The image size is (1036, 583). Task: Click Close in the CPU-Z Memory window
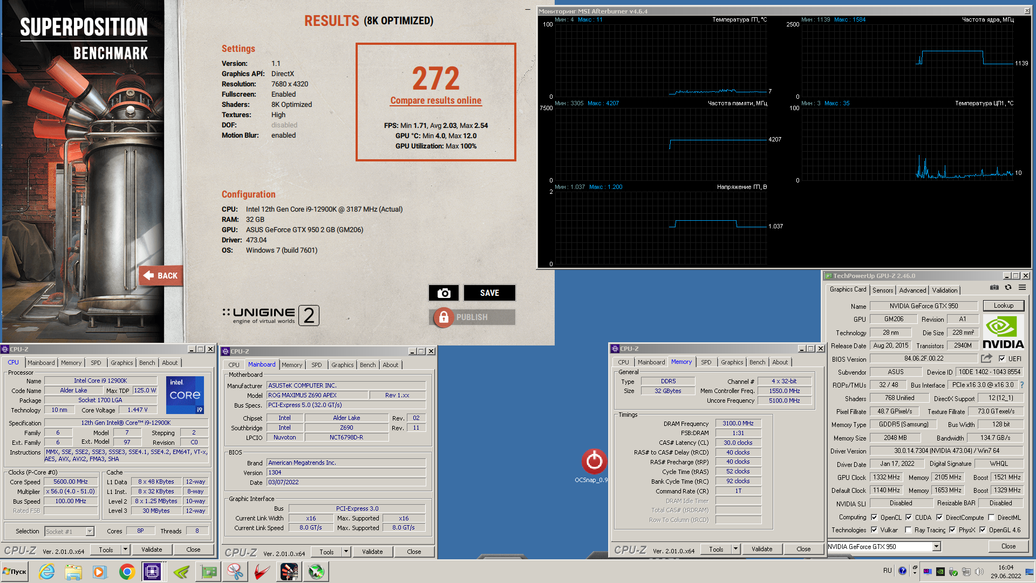click(x=803, y=549)
